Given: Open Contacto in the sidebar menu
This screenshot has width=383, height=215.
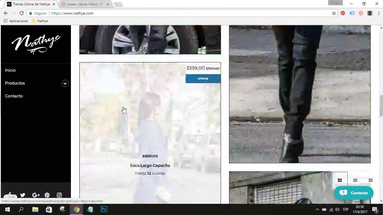Looking at the screenshot, I should pyautogui.click(x=14, y=96).
